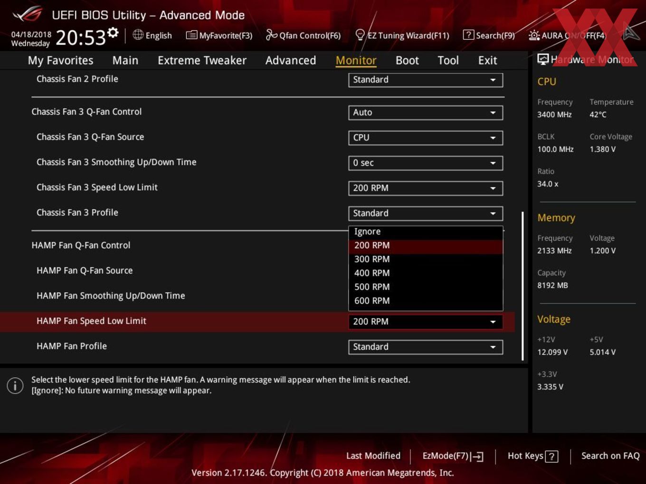646x484 pixels.
Task: Open MyFavorite(F3) list icon
Action: click(191, 35)
